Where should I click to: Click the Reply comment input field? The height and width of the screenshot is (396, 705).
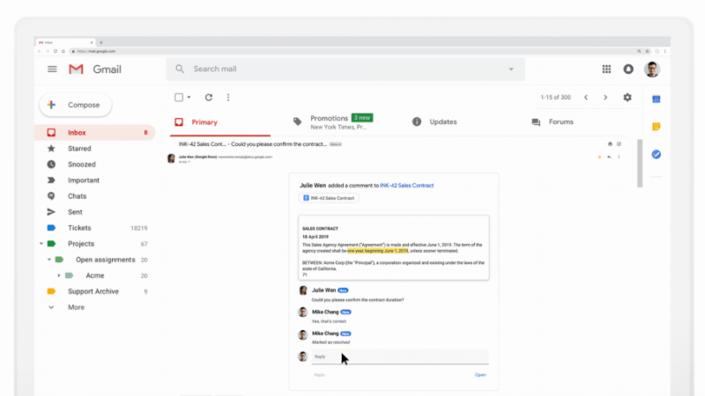(x=400, y=356)
